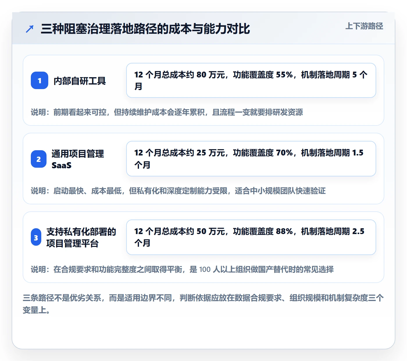Click the number 1 badge for 内部自研工具
This screenshot has height=361, width=407.
click(x=40, y=80)
